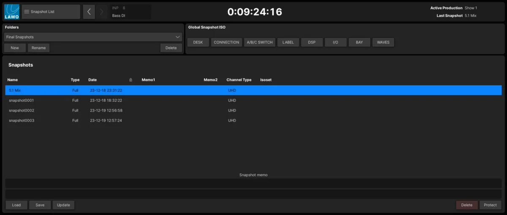507x215 pixels.
Task: Delete the selected folder
Action: pos(171,48)
